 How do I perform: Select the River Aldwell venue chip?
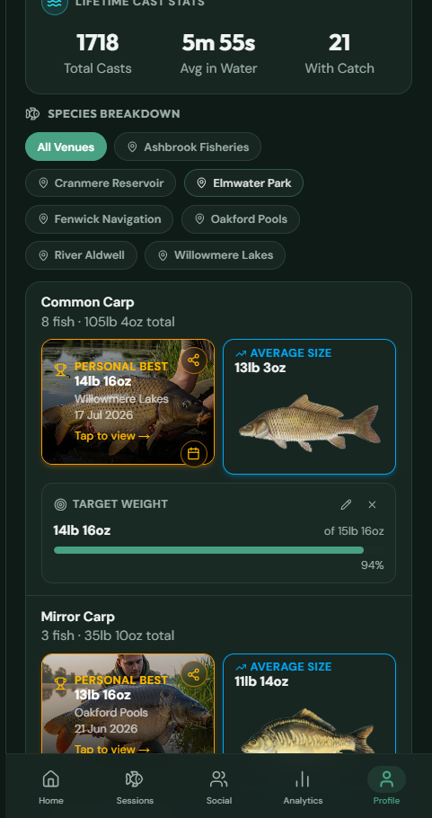point(82,255)
